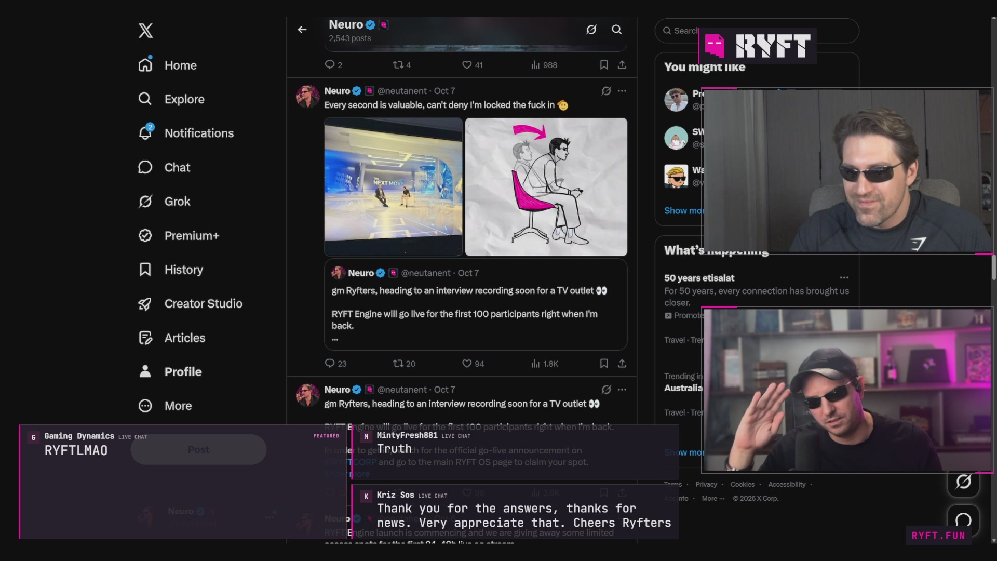Open Notifications with the bell icon
The width and height of the screenshot is (997, 561).
[x=186, y=133]
